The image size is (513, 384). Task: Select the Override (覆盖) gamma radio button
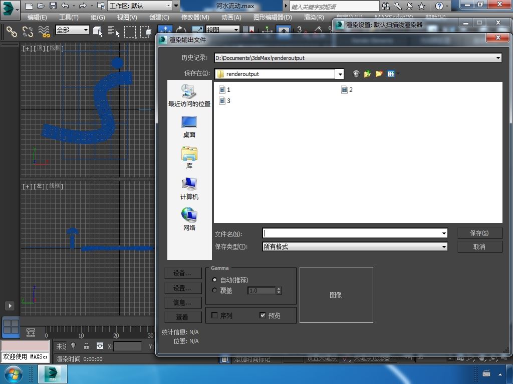click(214, 290)
